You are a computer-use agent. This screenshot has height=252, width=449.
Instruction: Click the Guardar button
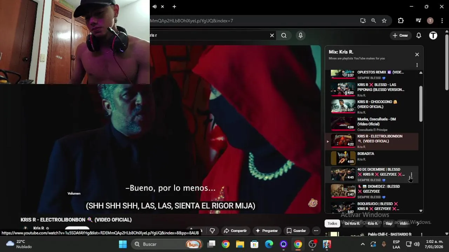(296, 231)
